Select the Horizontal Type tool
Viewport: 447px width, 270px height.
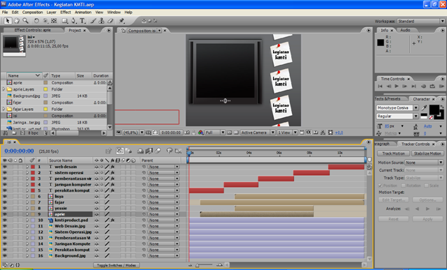click(x=82, y=21)
